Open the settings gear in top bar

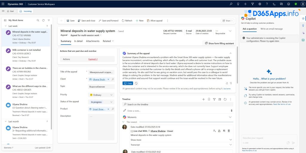tap(260, 4)
